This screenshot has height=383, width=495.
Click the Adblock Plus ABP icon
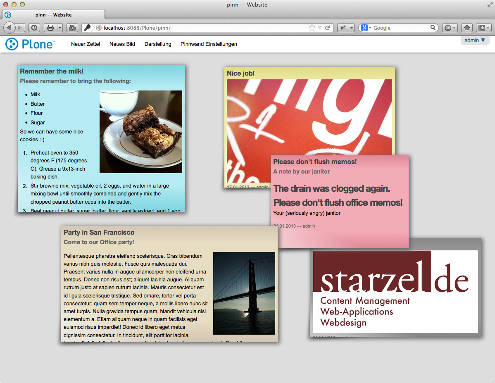click(x=447, y=28)
